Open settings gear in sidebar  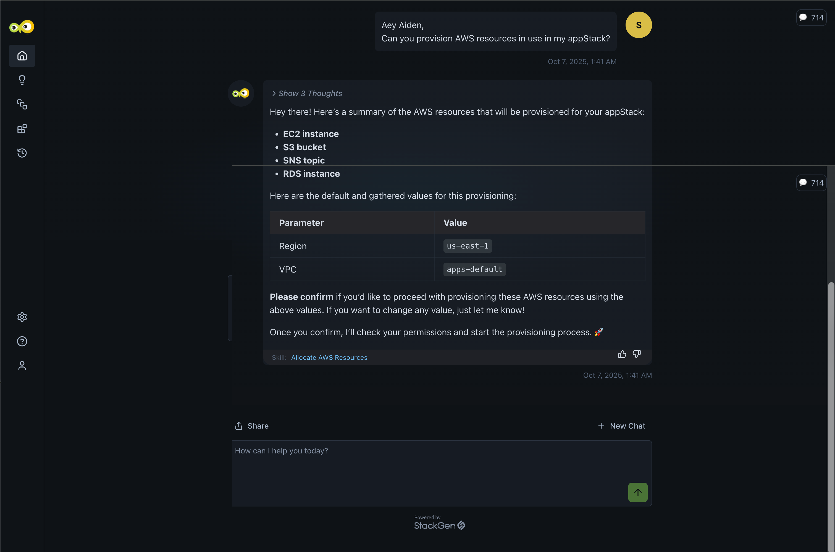22,317
